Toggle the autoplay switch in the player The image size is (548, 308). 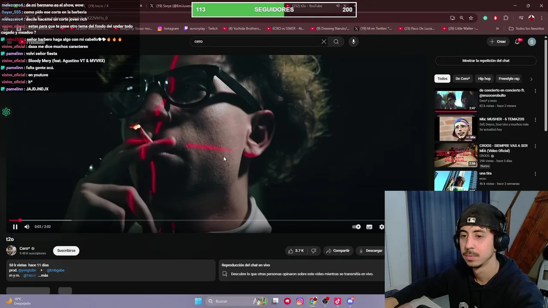[356, 227]
